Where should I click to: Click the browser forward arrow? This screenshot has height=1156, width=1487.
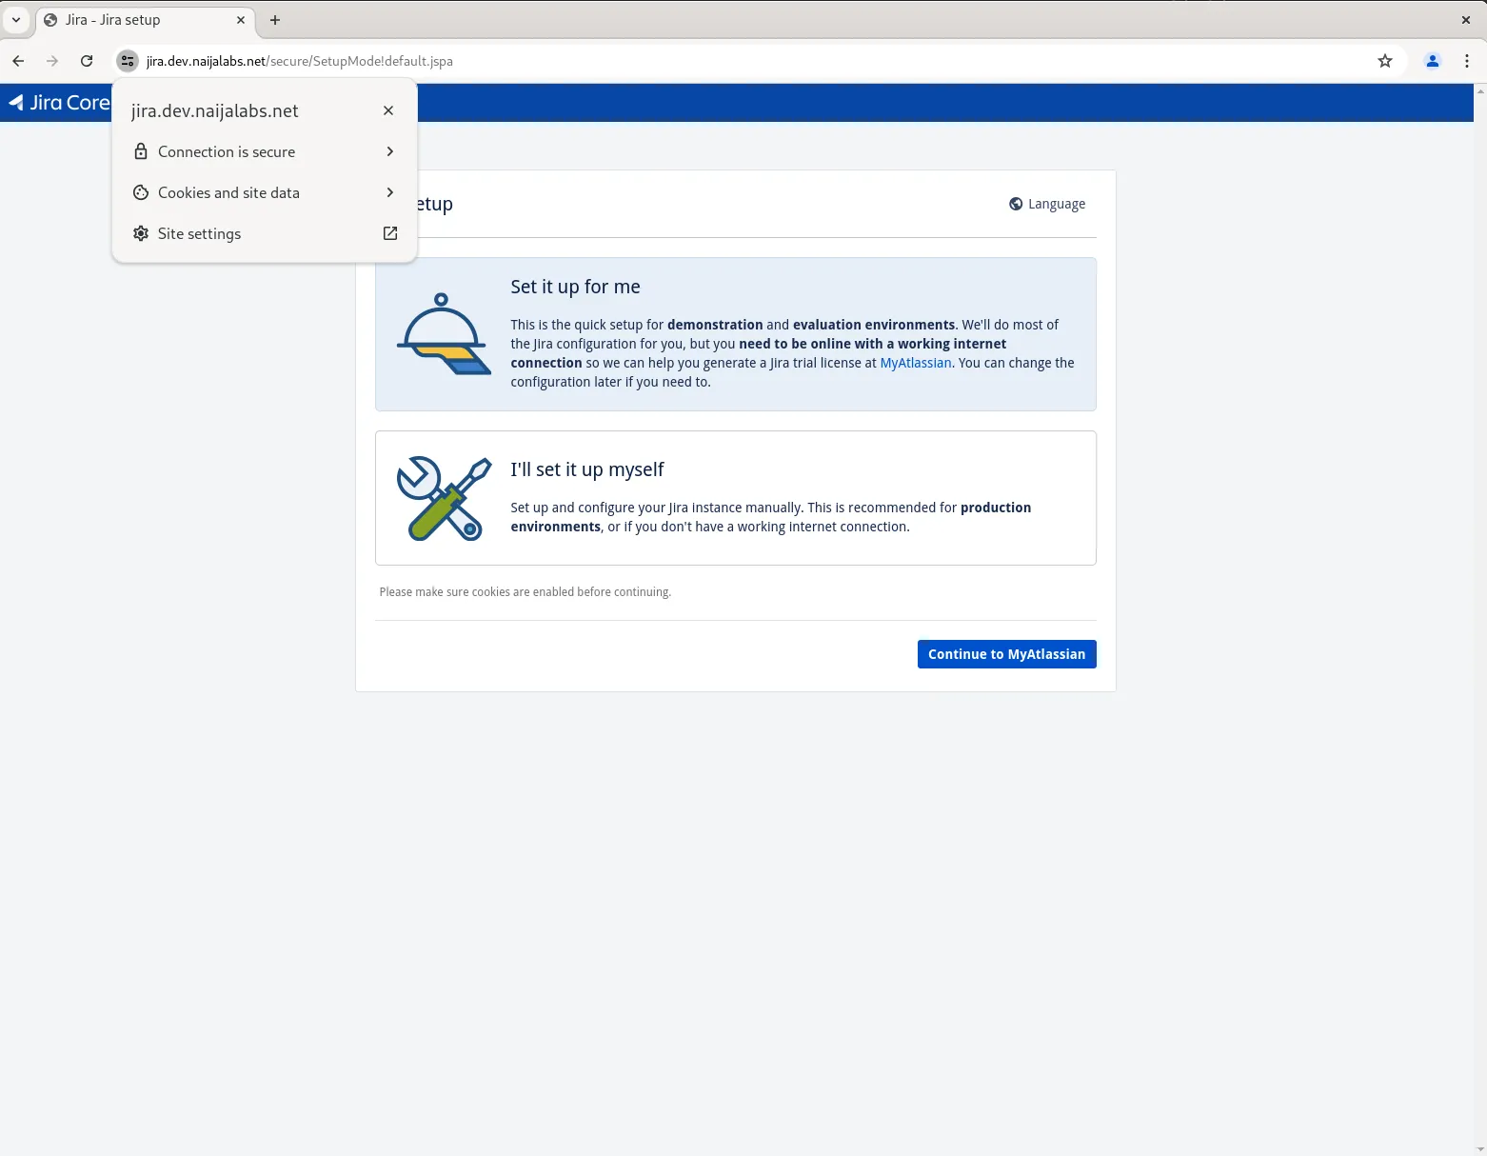52,61
